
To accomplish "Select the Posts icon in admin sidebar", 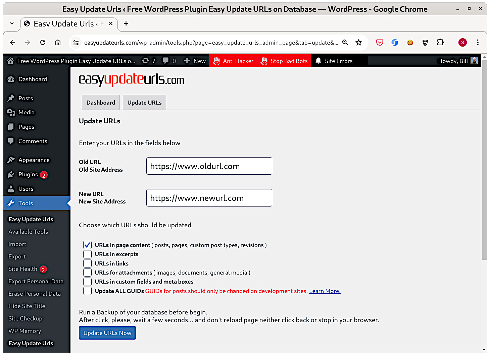I will point(11,98).
